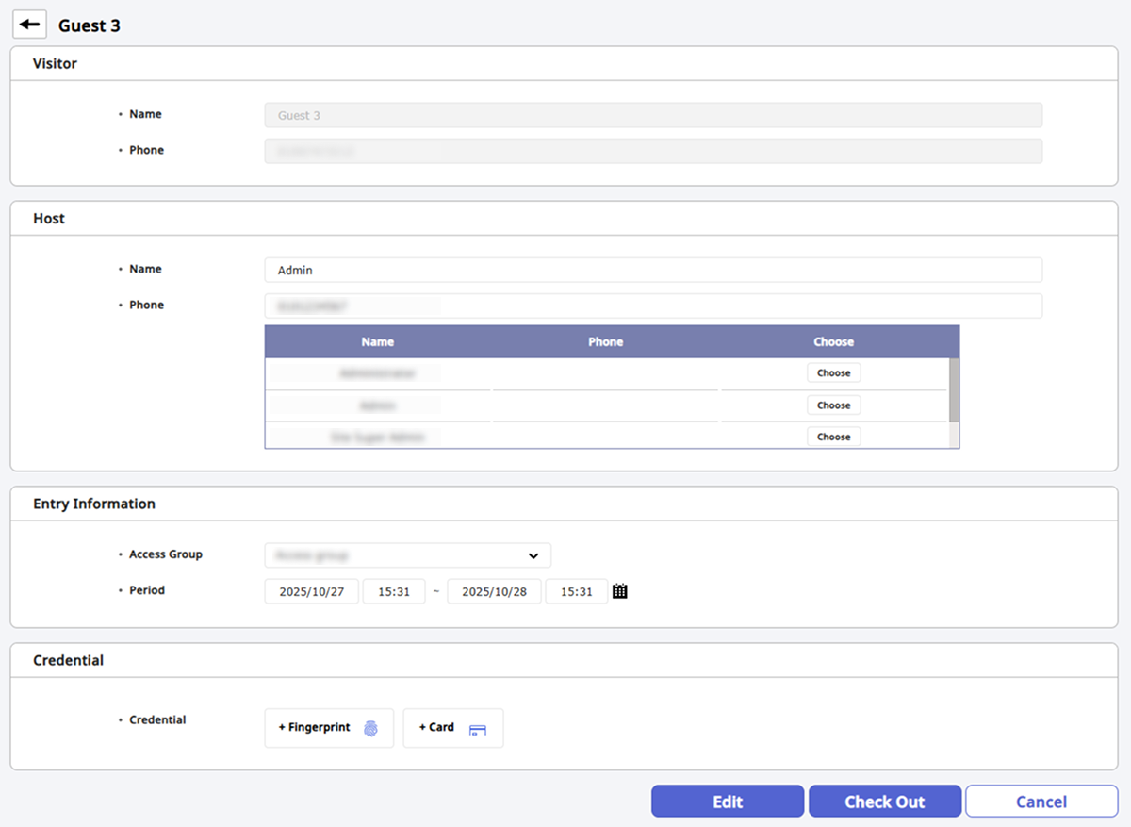Click the Host Phone input field
Screen dimensions: 1131x827
tap(652, 306)
